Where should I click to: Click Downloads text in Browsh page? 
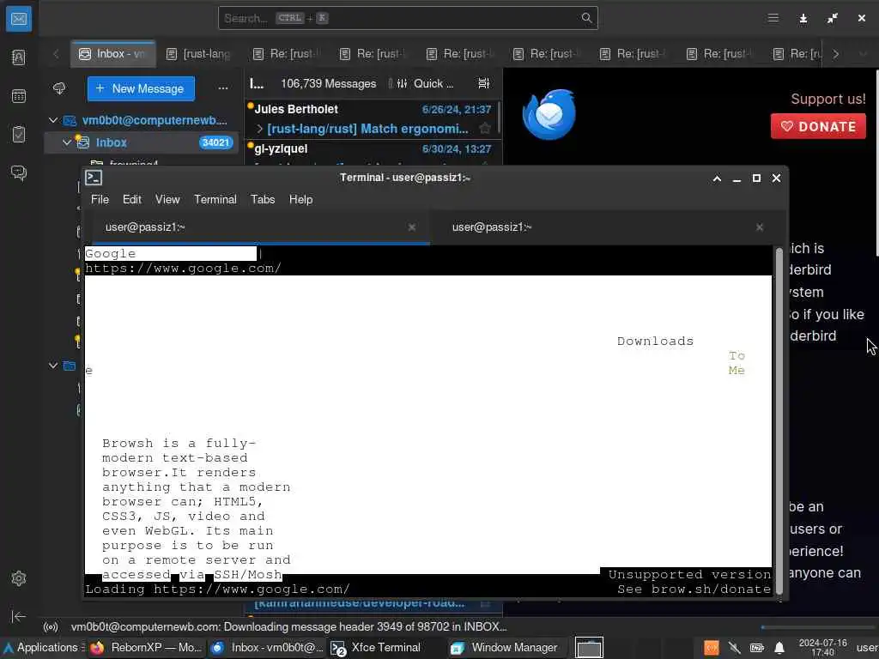click(x=655, y=342)
